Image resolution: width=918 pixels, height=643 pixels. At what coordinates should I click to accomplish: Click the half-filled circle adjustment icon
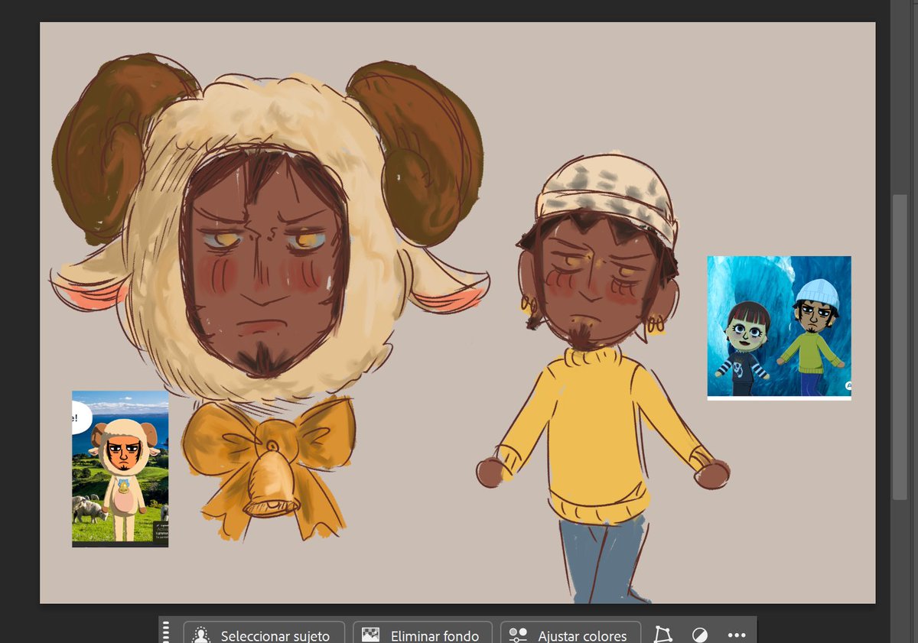[699, 635]
